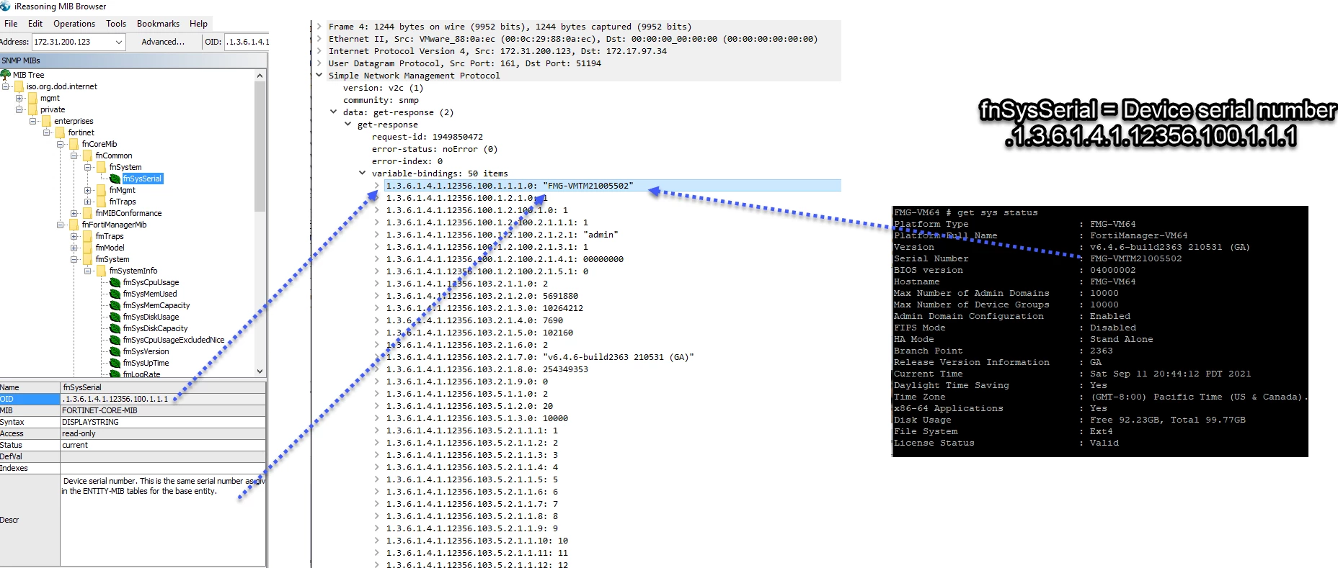Image resolution: width=1338 pixels, height=568 pixels.
Task: Click the read-only access value cell
Action: point(163,433)
